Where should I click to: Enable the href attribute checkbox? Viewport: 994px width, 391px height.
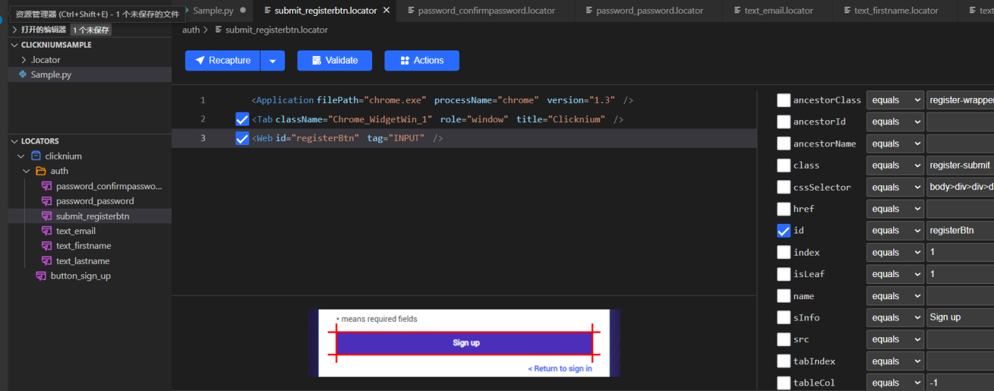pos(783,209)
